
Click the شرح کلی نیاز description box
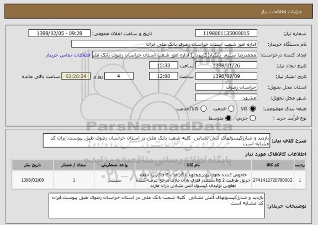coord(156,140)
